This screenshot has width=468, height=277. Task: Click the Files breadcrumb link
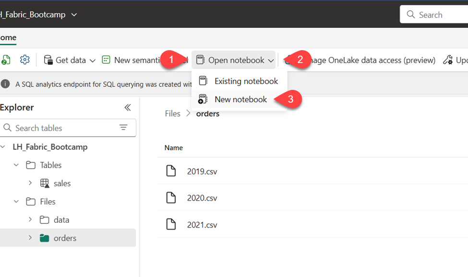pyautogui.click(x=172, y=113)
